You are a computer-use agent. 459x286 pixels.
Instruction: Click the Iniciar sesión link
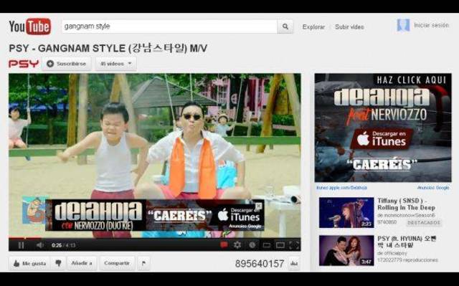coord(431,25)
